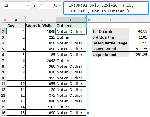Click the 'Upper Bound' label cell

coord(111,55)
